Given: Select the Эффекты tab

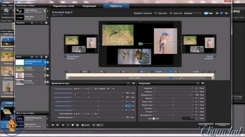Looking at the screenshot, I should click(x=116, y=6).
